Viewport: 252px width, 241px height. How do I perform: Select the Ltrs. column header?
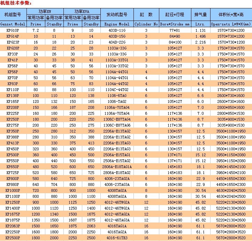200,24
